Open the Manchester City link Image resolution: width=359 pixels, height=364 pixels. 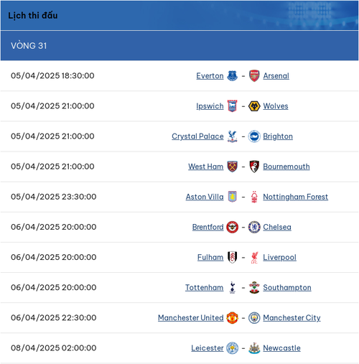tap(292, 318)
